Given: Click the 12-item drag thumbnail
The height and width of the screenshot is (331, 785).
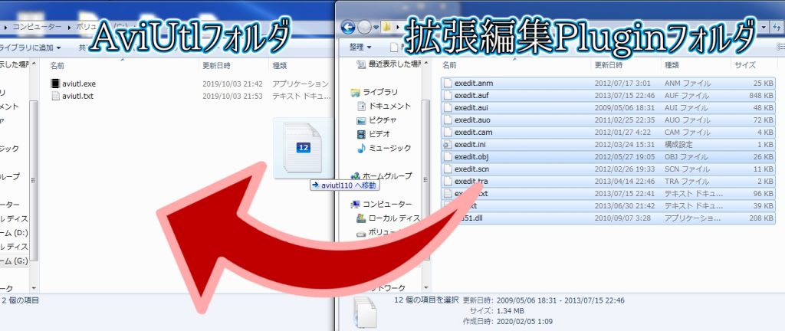Looking at the screenshot, I should (x=302, y=148).
